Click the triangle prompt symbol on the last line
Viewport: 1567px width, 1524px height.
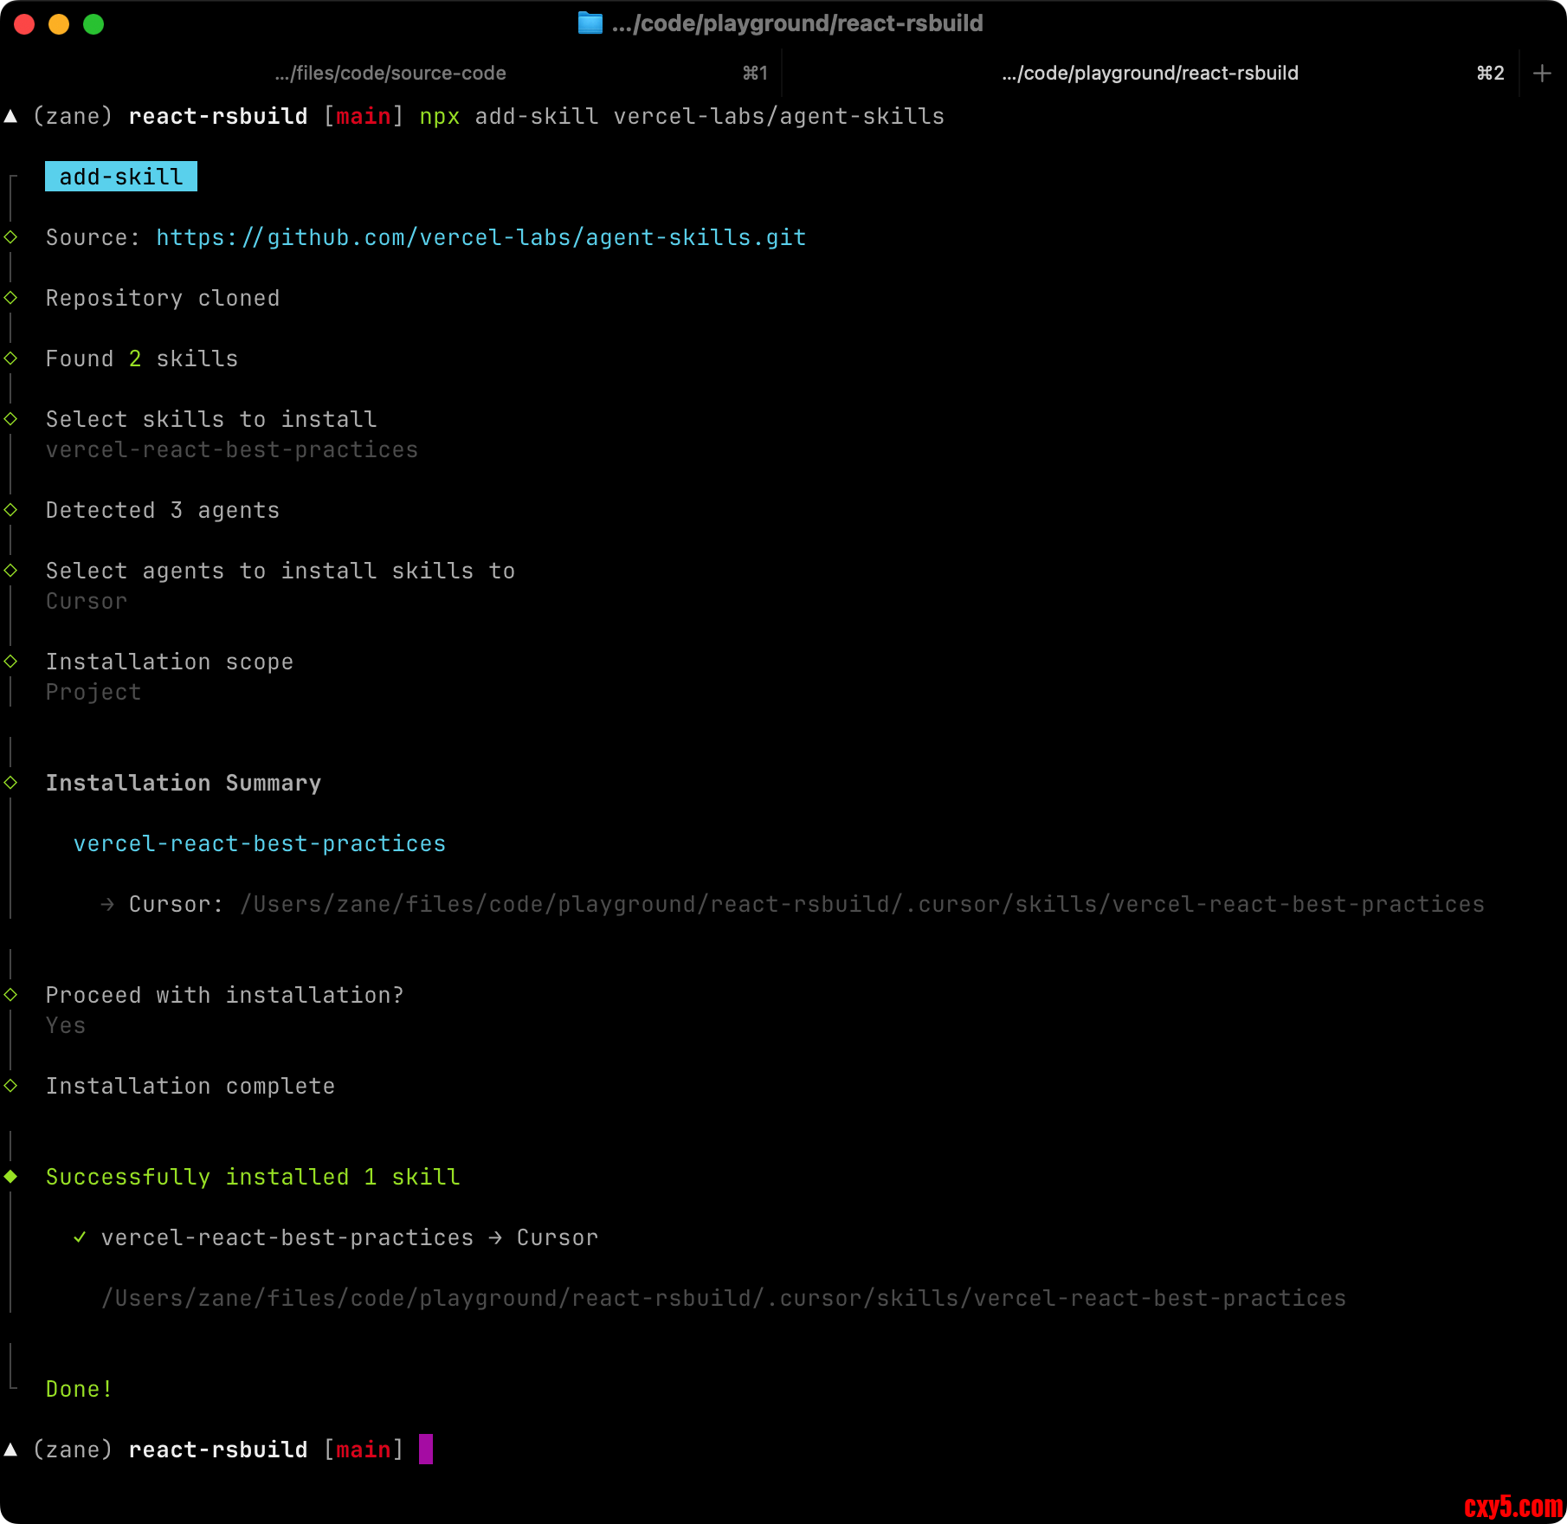11,1450
